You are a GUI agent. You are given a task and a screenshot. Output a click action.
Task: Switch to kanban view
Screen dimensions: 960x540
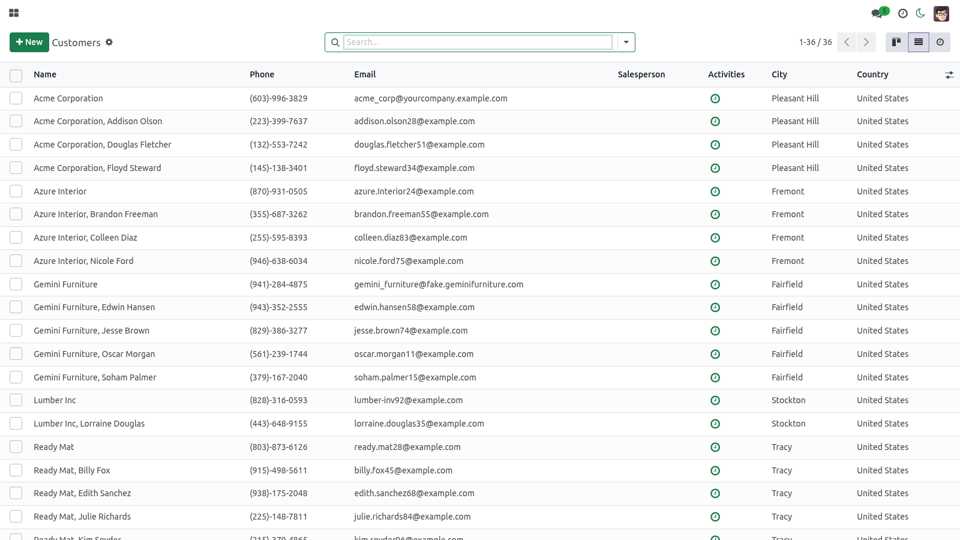coord(896,42)
